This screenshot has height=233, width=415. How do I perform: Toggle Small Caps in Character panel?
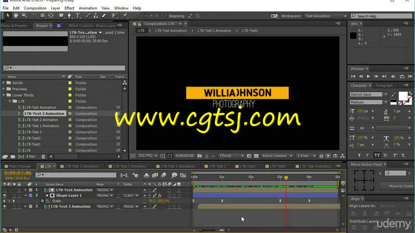(385, 155)
